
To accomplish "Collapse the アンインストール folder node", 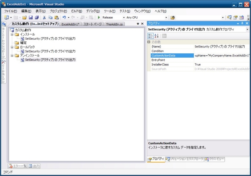I will click(12, 56).
